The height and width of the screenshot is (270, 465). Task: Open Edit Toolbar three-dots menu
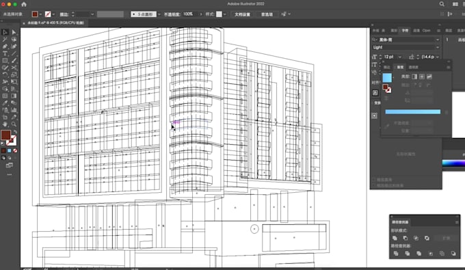point(9,174)
